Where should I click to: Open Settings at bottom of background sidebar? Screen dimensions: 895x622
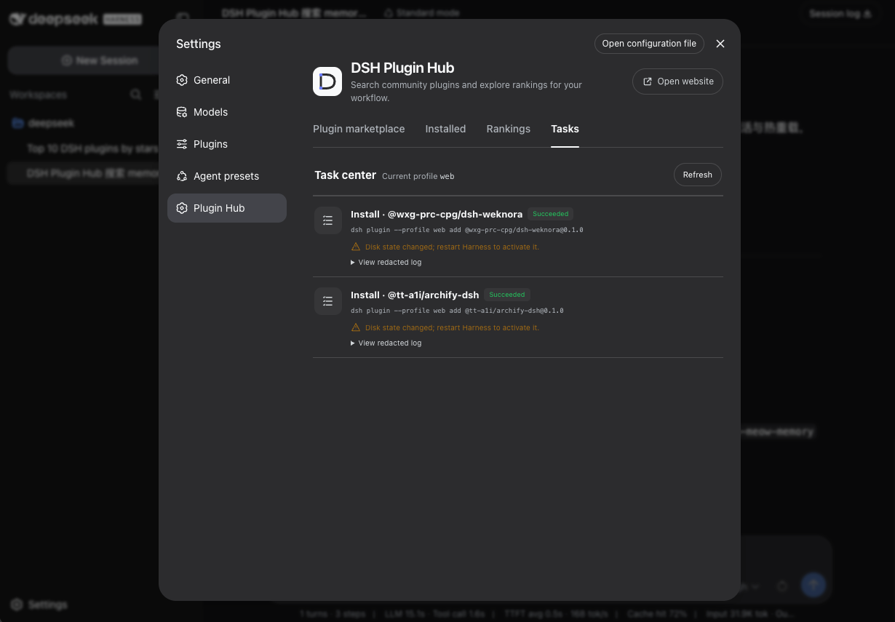coord(40,605)
